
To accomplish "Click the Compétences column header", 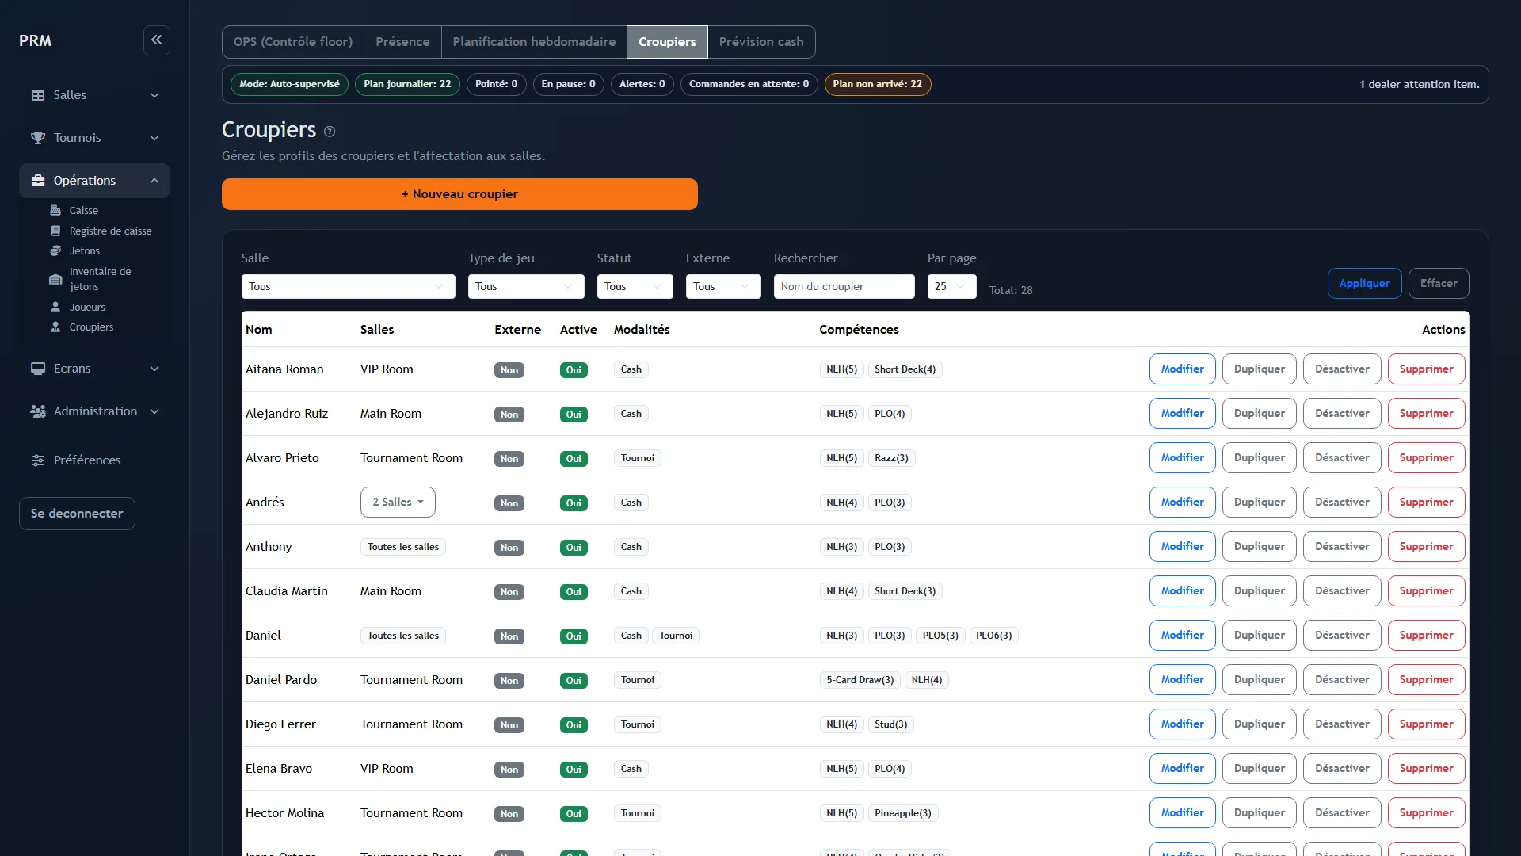I will coord(859,329).
